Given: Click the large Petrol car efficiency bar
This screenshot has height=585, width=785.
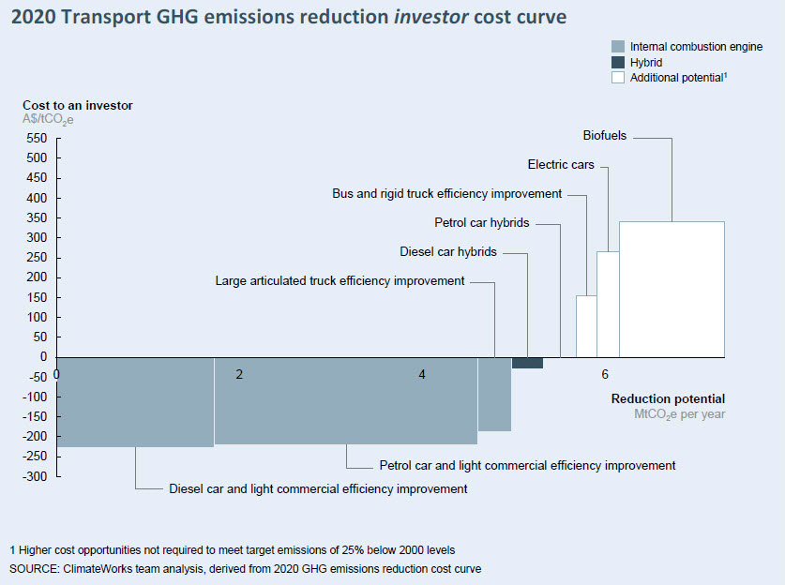Looking at the screenshot, I should [345, 400].
